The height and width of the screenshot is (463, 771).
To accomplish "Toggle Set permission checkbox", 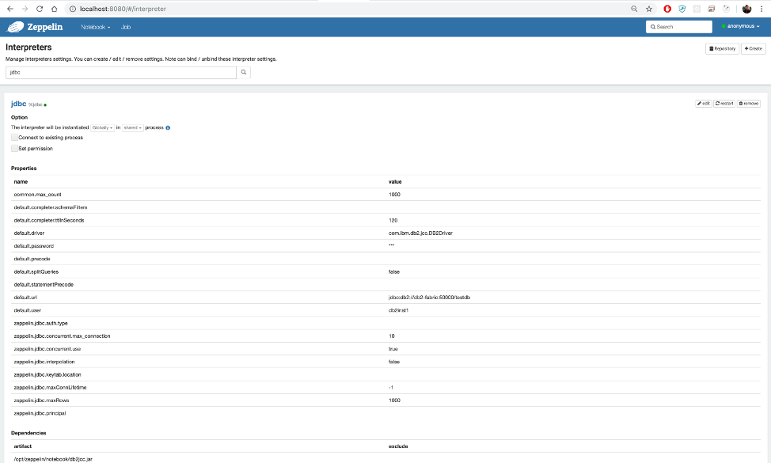I will (x=14, y=149).
